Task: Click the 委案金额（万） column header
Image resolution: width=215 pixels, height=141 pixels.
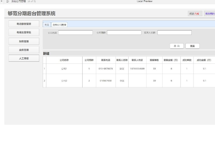Action: pos(171,60)
